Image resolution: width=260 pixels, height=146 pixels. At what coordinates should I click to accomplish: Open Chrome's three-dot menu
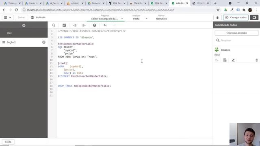256,10
